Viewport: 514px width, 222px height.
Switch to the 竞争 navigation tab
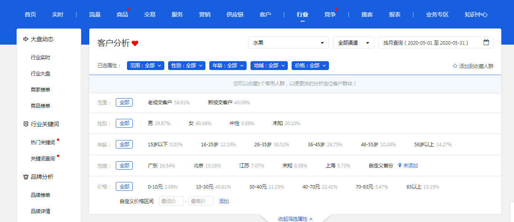pos(330,15)
